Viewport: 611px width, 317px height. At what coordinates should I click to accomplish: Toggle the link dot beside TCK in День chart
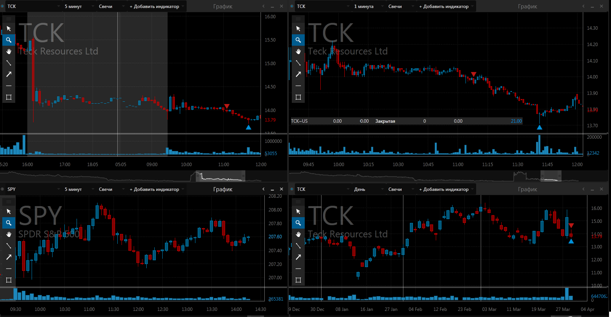coord(292,189)
